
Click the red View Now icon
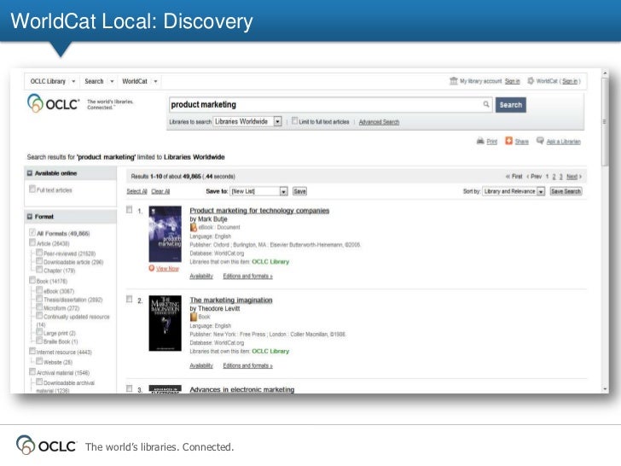click(x=152, y=268)
